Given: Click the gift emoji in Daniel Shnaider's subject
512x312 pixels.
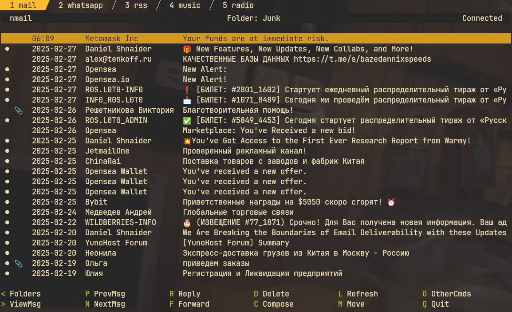Looking at the screenshot, I should (188, 49).
